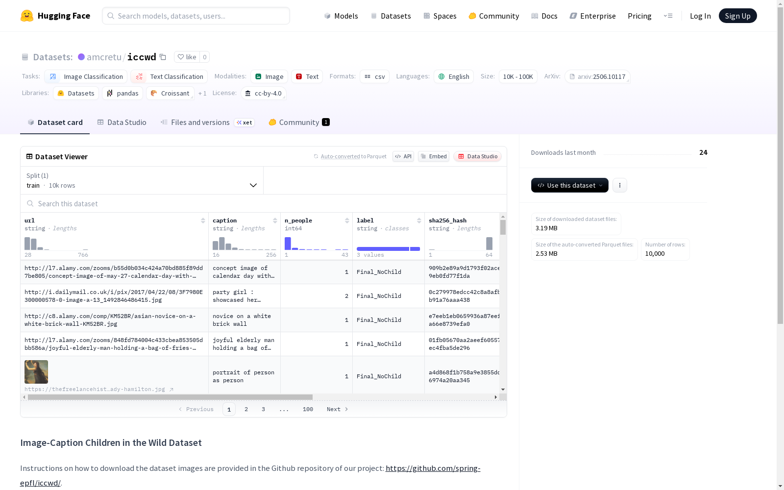This screenshot has width=784, height=490.
Task: Click the Hugging Face logo
Action: (x=55, y=16)
